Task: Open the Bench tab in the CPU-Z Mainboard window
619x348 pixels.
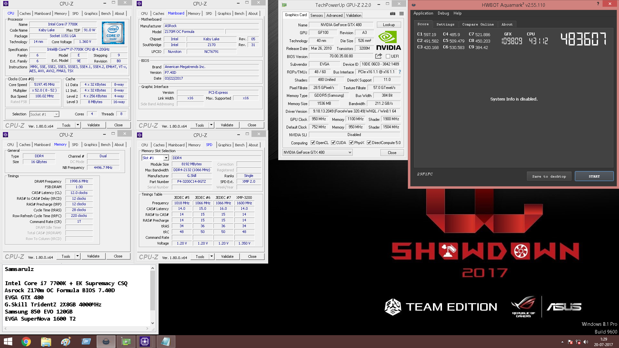Action: 239,14
